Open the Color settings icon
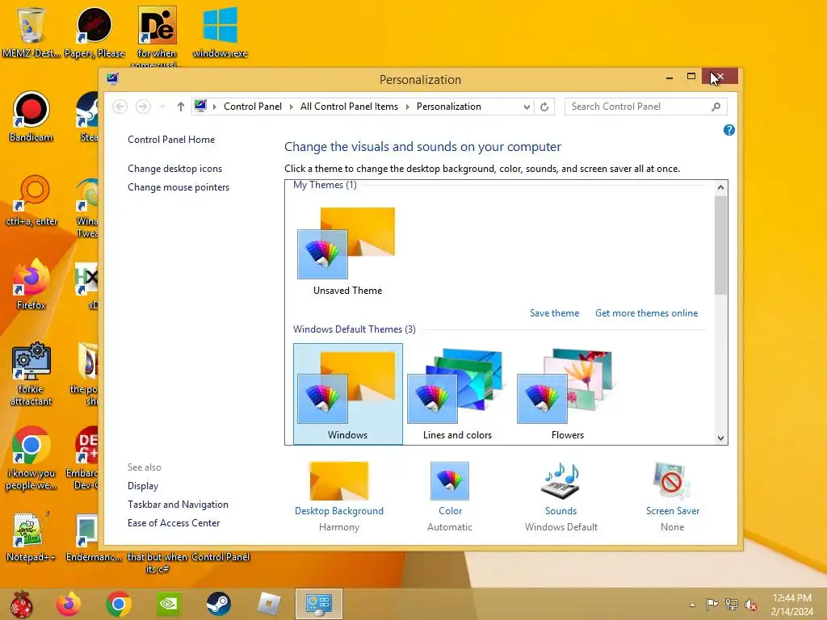 450,481
